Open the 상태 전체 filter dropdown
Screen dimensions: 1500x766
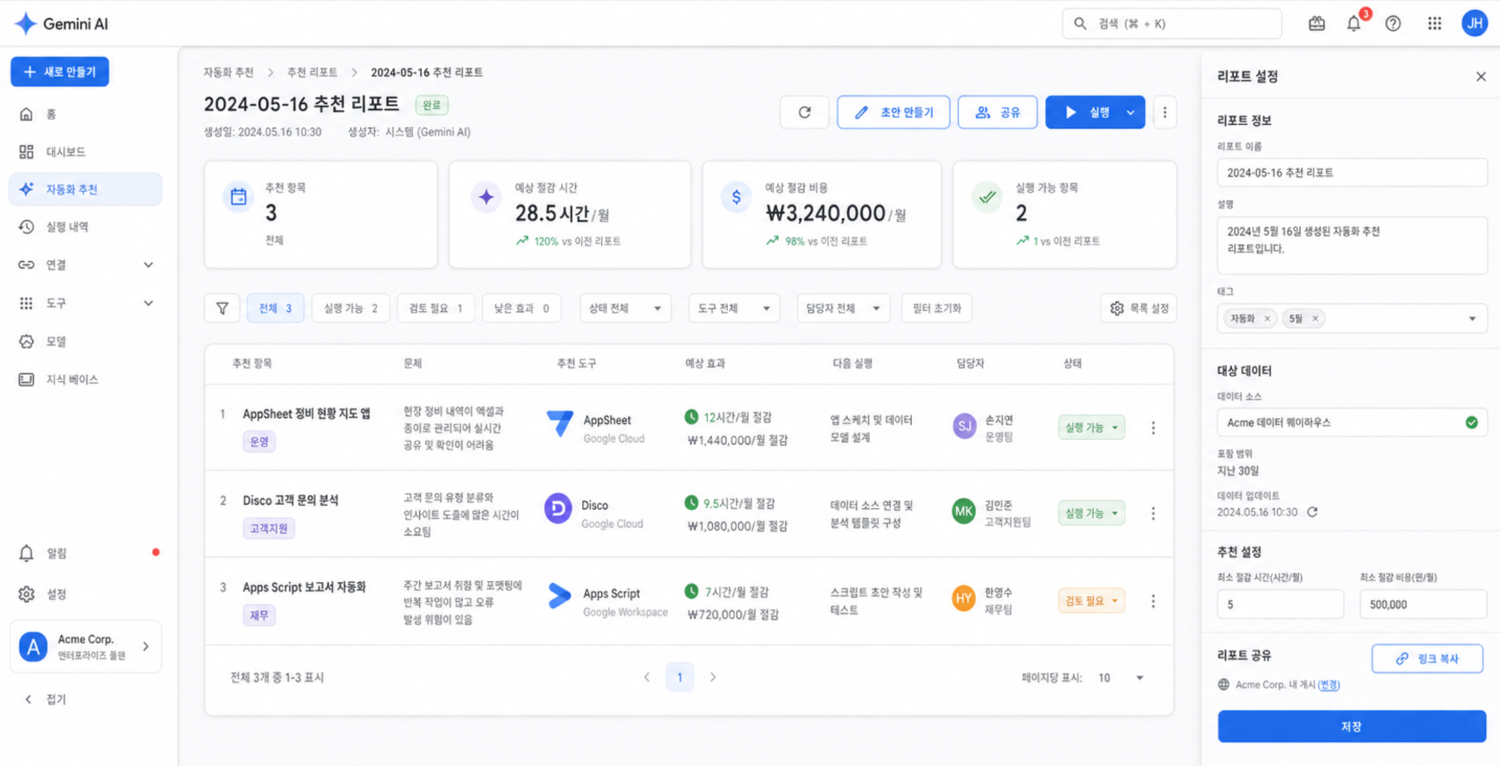click(x=625, y=308)
